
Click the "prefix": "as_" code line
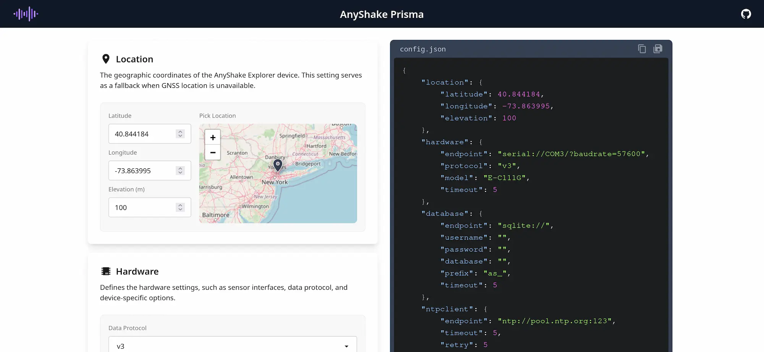476,273
